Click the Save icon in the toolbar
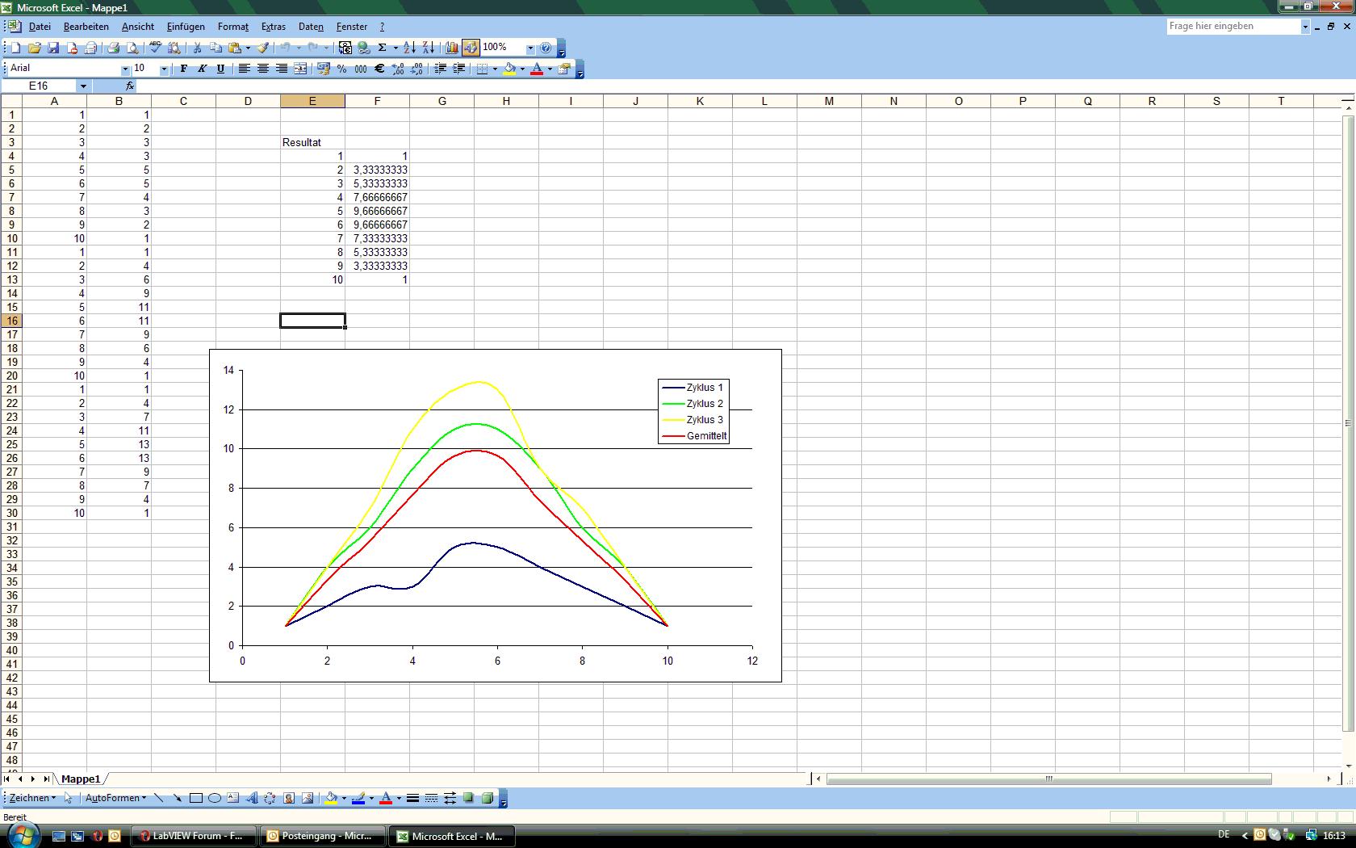 [x=53, y=48]
